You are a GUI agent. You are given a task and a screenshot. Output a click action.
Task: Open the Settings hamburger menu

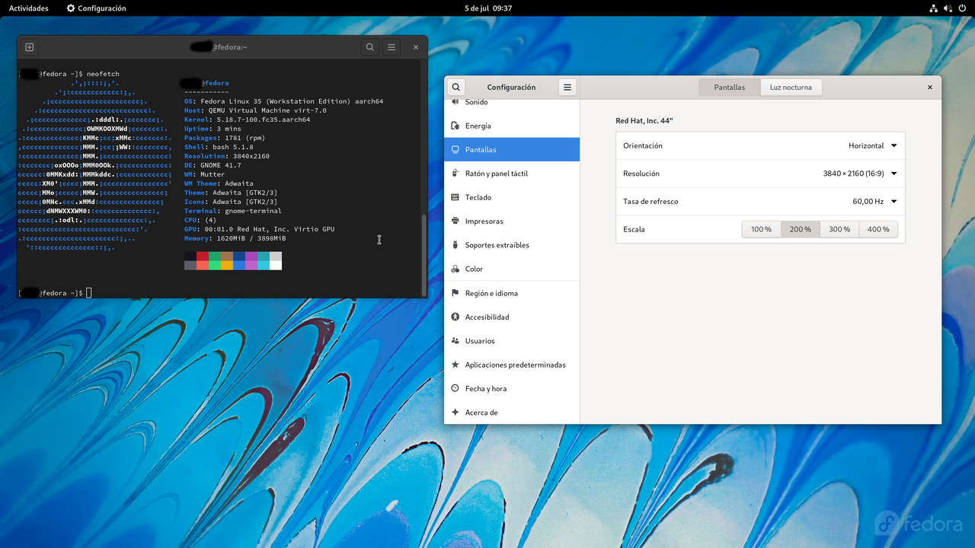click(567, 88)
